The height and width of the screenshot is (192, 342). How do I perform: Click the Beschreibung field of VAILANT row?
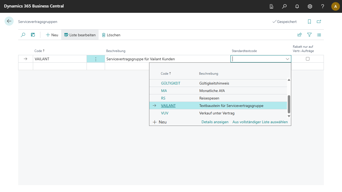click(x=167, y=59)
